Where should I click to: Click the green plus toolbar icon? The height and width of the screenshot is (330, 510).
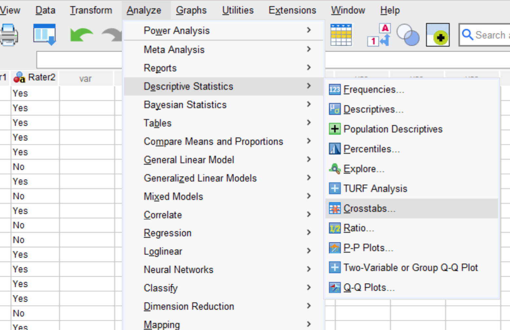click(438, 35)
